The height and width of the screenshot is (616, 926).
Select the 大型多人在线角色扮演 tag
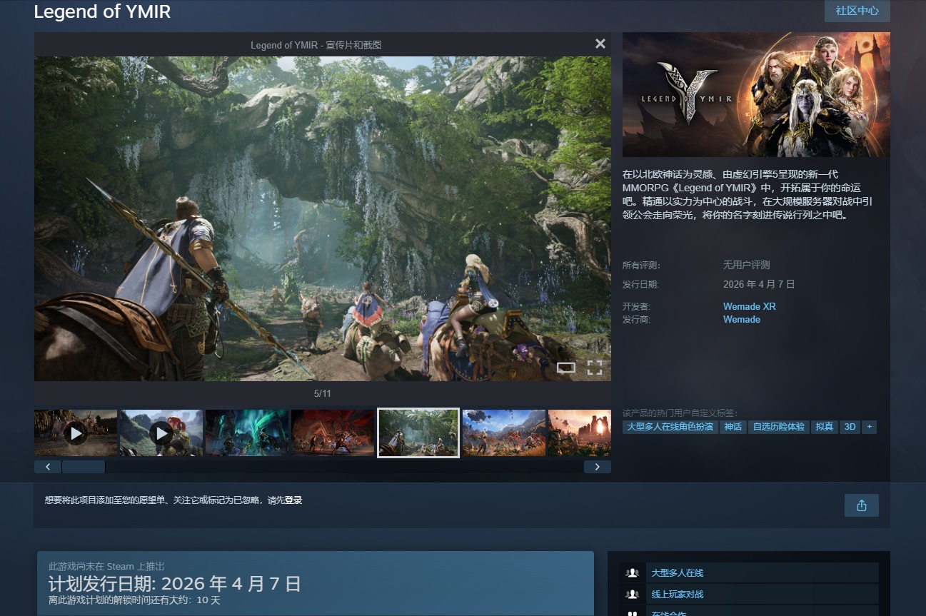(x=670, y=427)
